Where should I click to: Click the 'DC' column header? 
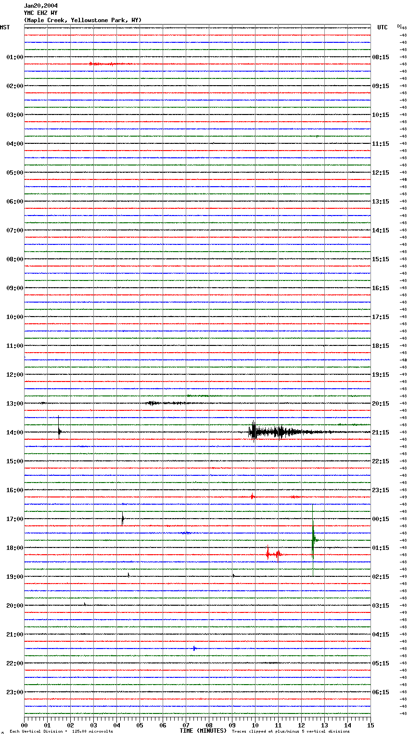coord(399,25)
